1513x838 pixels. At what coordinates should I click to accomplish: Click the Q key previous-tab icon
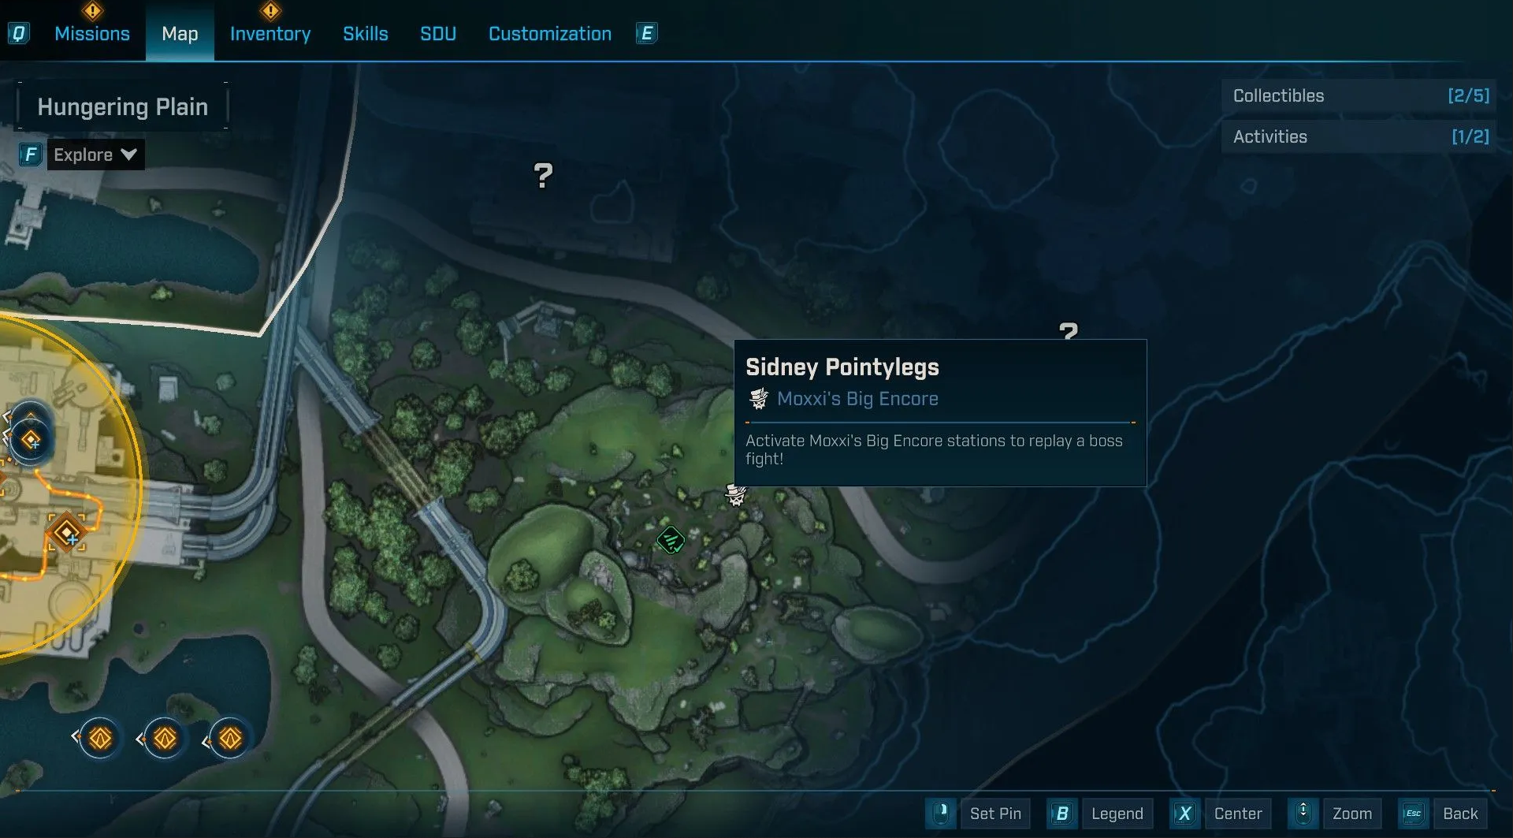(18, 33)
